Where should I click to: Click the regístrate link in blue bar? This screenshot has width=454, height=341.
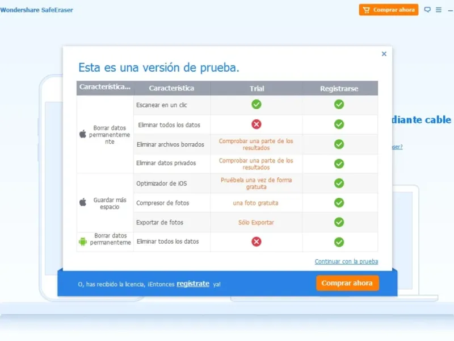193,284
